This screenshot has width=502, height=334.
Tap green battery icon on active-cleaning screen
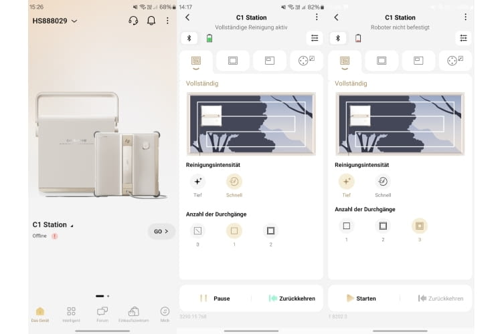point(210,38)
